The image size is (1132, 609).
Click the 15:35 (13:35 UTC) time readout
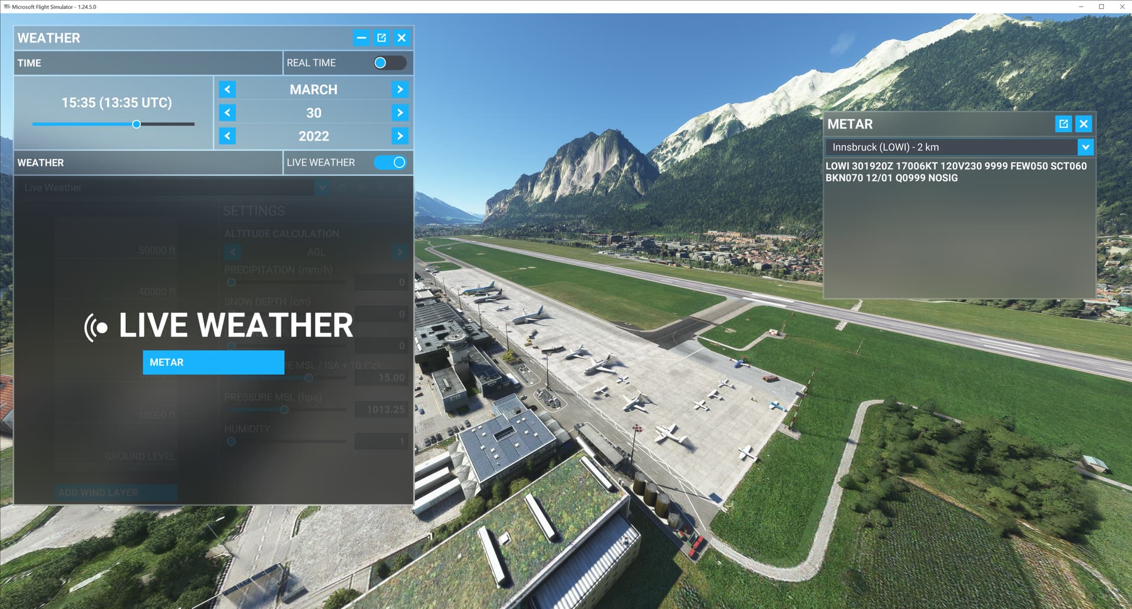[x=117, y=103]
